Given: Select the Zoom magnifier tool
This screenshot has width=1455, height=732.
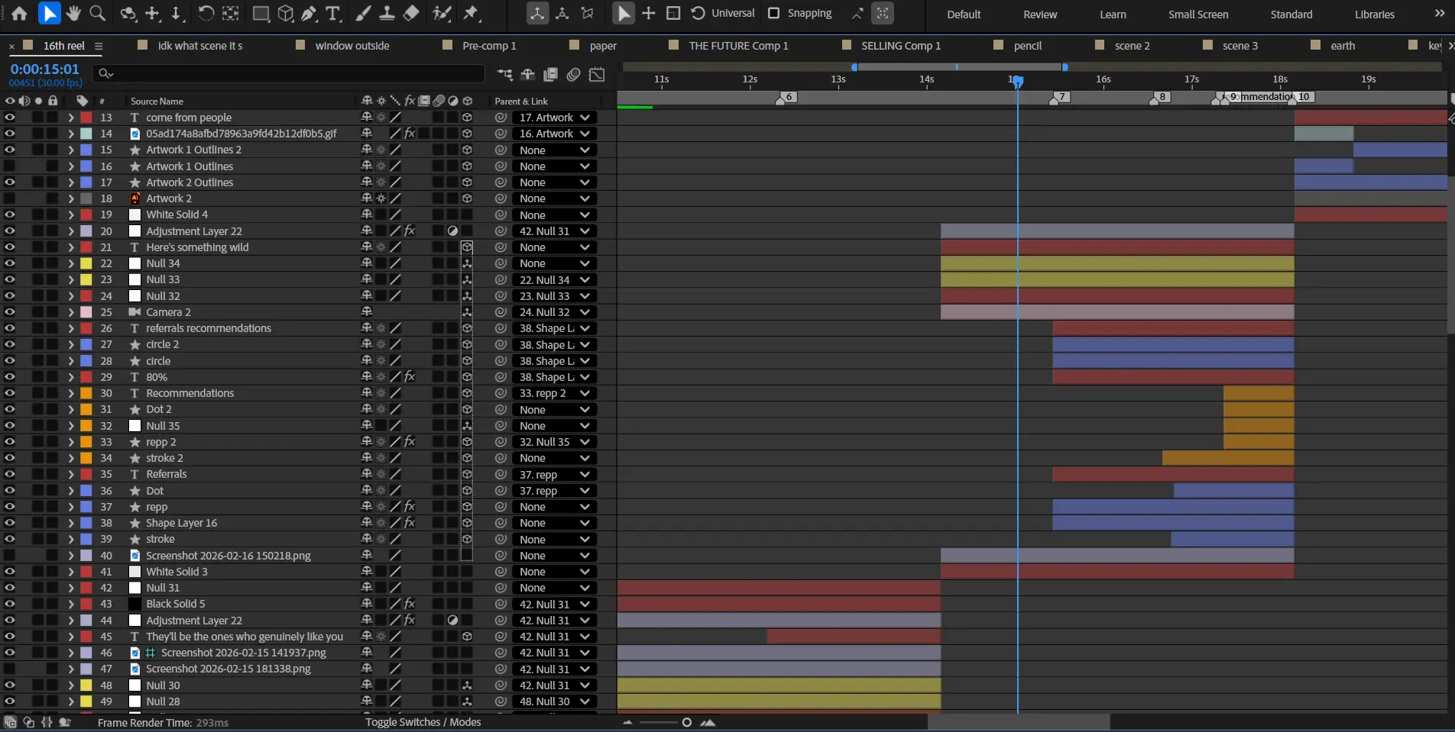Looking at the screenshot, I should [97, 13].
